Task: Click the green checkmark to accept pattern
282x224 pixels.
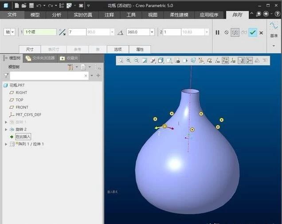Action: [x=252, y=32]
